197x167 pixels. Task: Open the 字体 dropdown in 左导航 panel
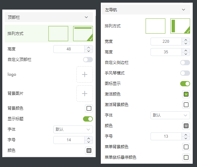[x=170, y=115]
